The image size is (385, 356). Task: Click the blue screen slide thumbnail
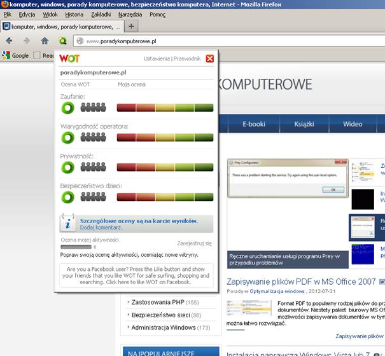point(363,254)
